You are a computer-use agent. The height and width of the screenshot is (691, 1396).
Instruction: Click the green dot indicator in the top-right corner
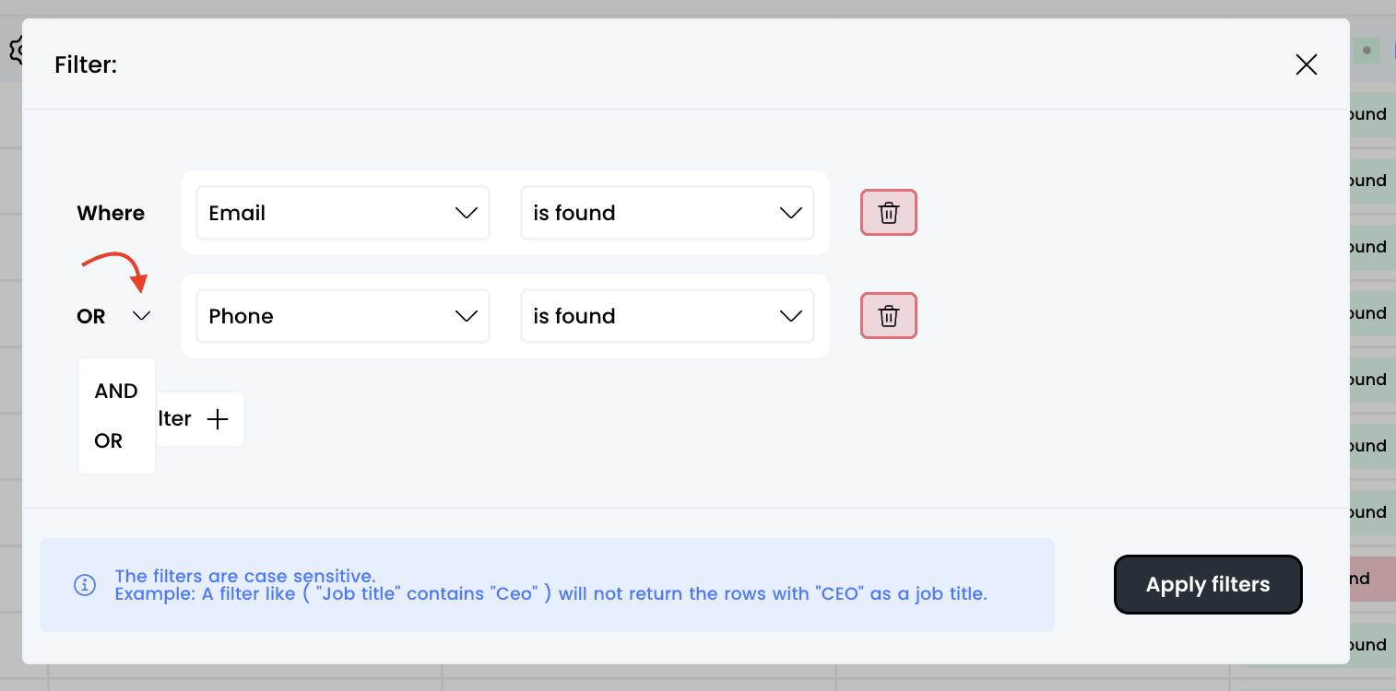(x=1366, y=51)
